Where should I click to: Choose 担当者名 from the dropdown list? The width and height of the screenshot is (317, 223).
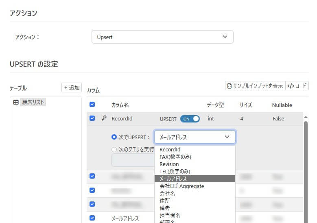195,215
